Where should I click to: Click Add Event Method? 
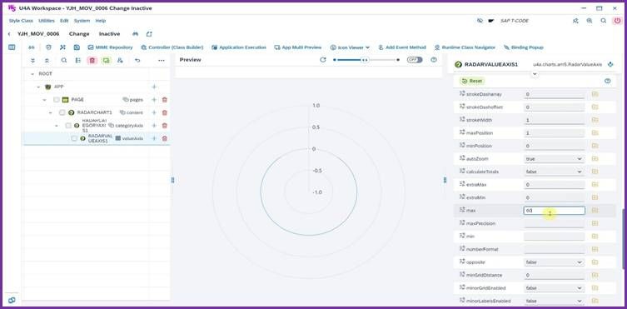coord(402,47)
